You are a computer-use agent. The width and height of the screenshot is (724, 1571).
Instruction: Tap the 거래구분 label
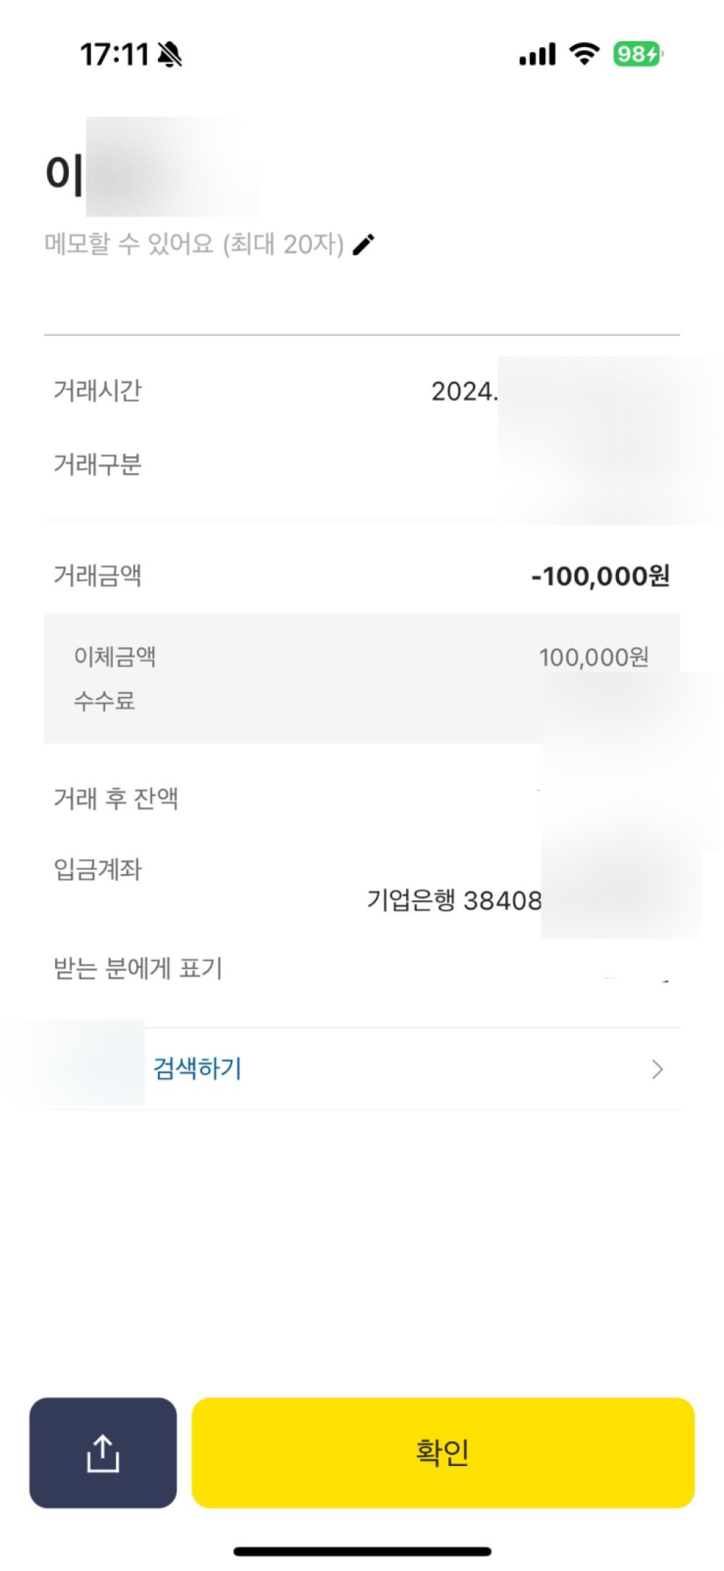(x=97, y=464)
